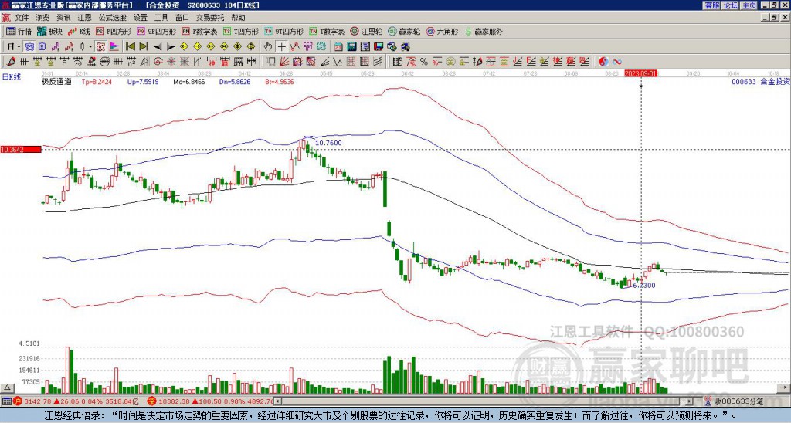The image size is (791, 423).
Task: Click the 主页 homepage button
Action: tap(749, 5)
